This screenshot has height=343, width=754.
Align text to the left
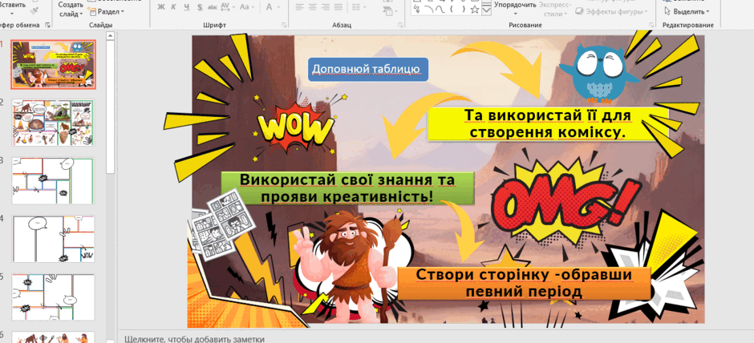click(299, 6)
